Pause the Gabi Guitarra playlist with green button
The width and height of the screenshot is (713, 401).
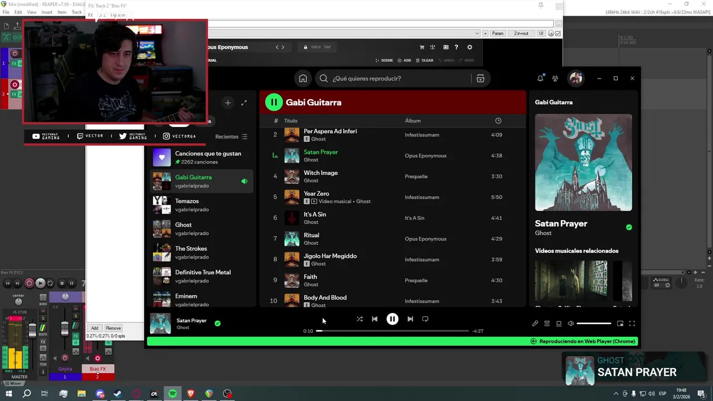tap(274, 102)
